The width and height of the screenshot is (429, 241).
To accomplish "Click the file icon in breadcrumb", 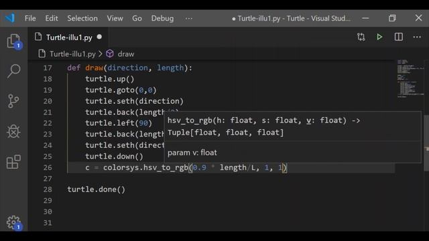I will click(x=42, y=54).
